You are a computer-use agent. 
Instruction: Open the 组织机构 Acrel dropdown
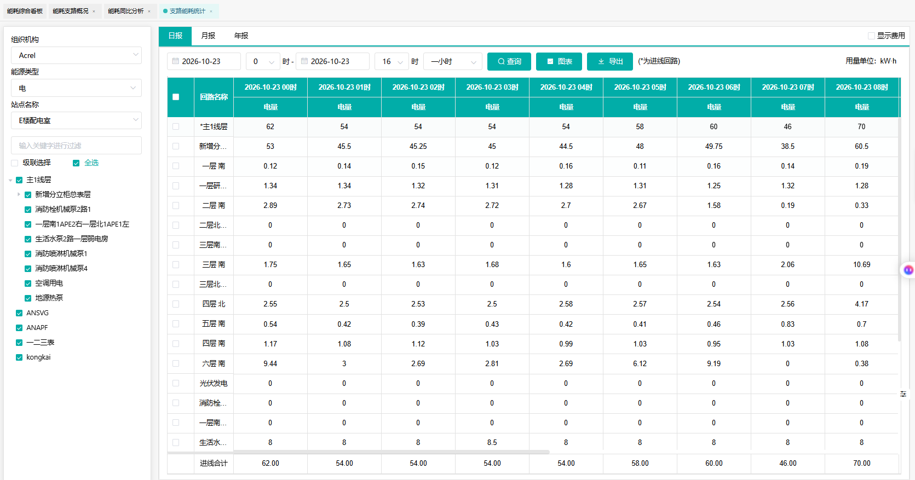pos(76,55)
